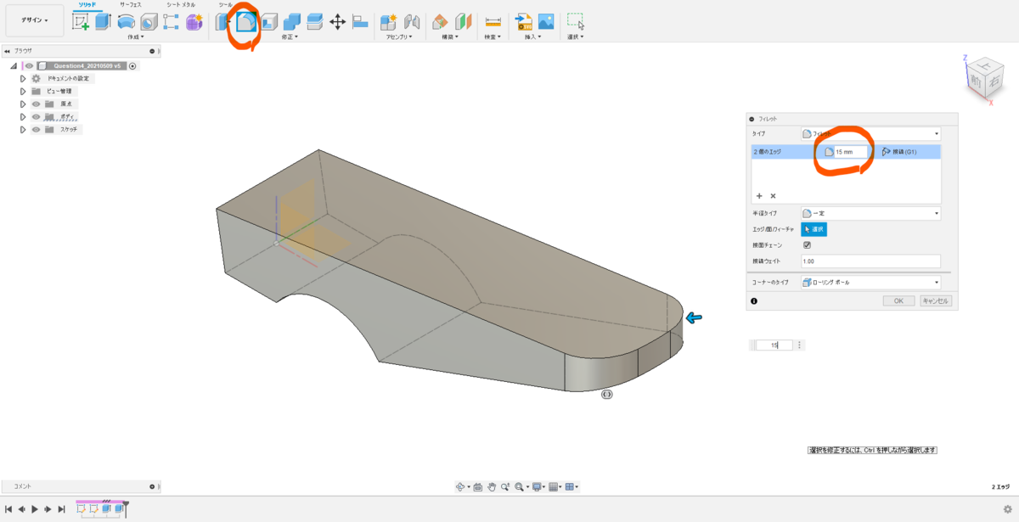Open the 検査 menu
Viewport: 1019px width, 522px height.
(x=493, y=36)
